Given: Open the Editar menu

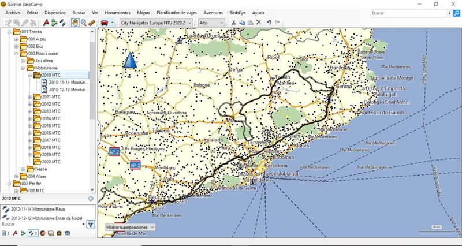Looking at the screenshot, I should (32, 13).
